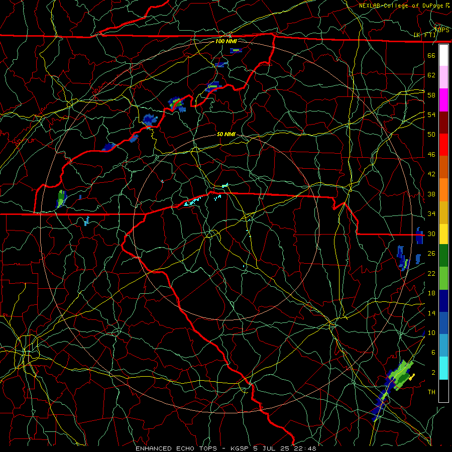Click the '10' legend value
Screen dimensions: 452x452
pyautogui.click(x=431, y=332)
